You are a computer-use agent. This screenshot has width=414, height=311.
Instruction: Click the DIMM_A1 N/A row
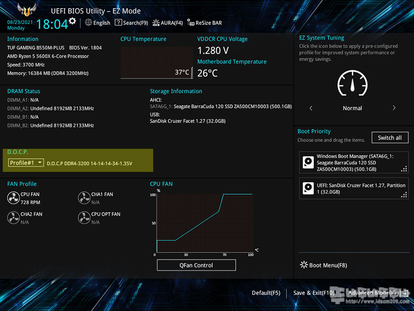coord(23,100)
